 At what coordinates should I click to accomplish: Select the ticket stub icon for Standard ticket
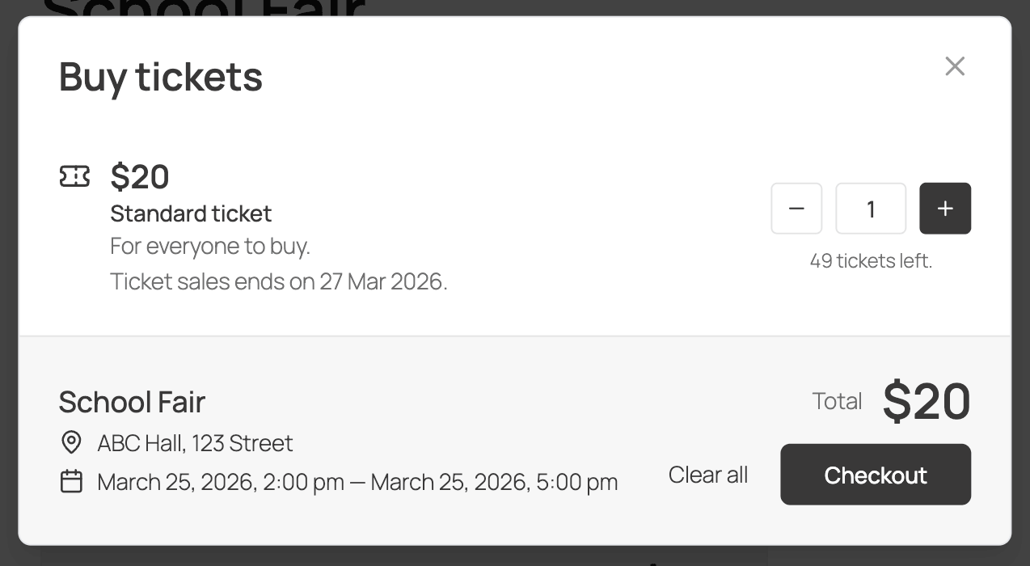pos(74,175)
